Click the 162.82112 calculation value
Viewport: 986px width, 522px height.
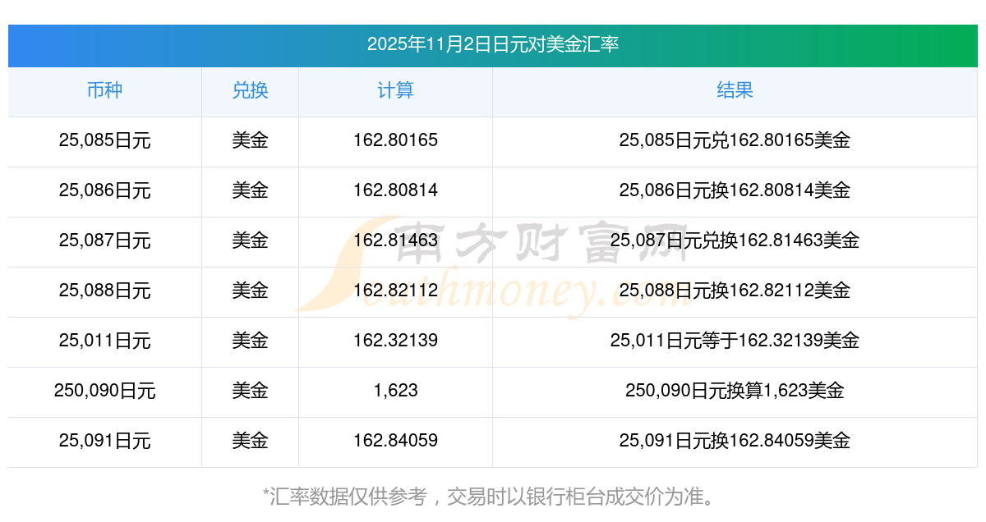(395, 291)
